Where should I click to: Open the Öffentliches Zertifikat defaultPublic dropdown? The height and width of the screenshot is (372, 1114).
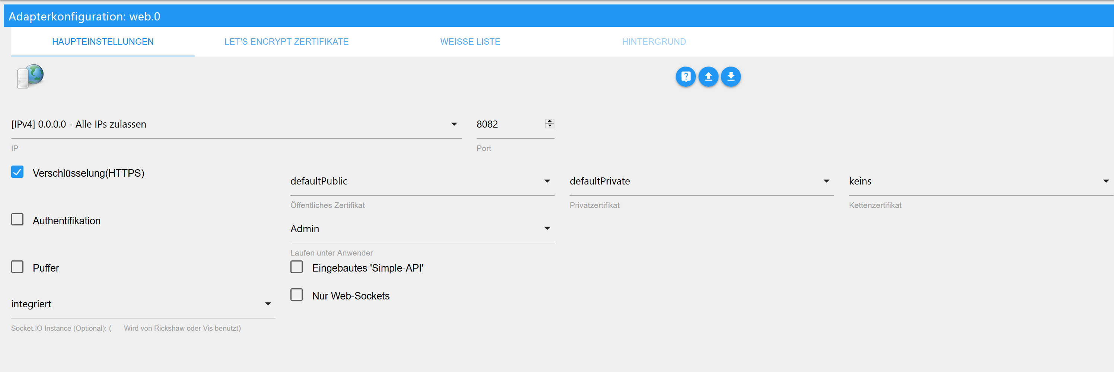422,182
